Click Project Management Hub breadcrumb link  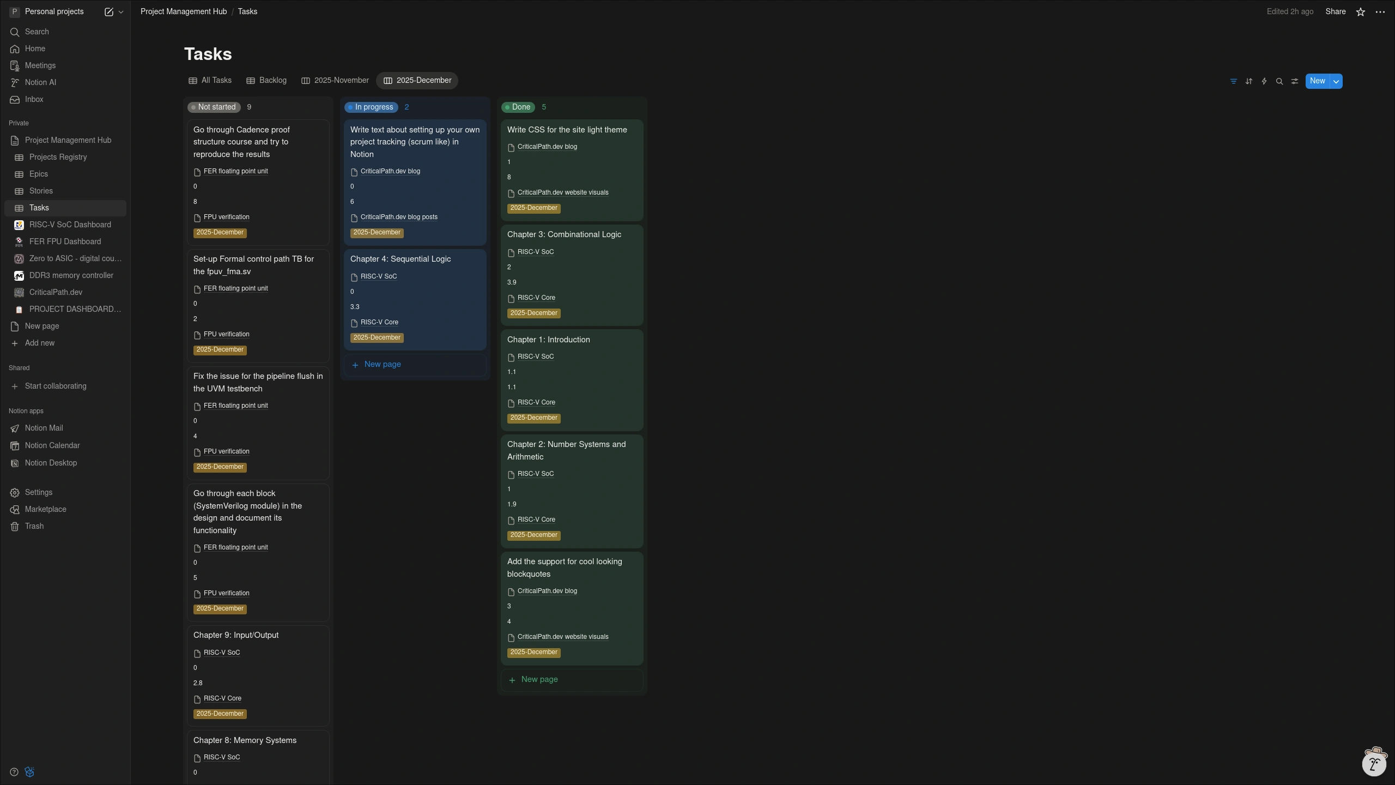183,11
